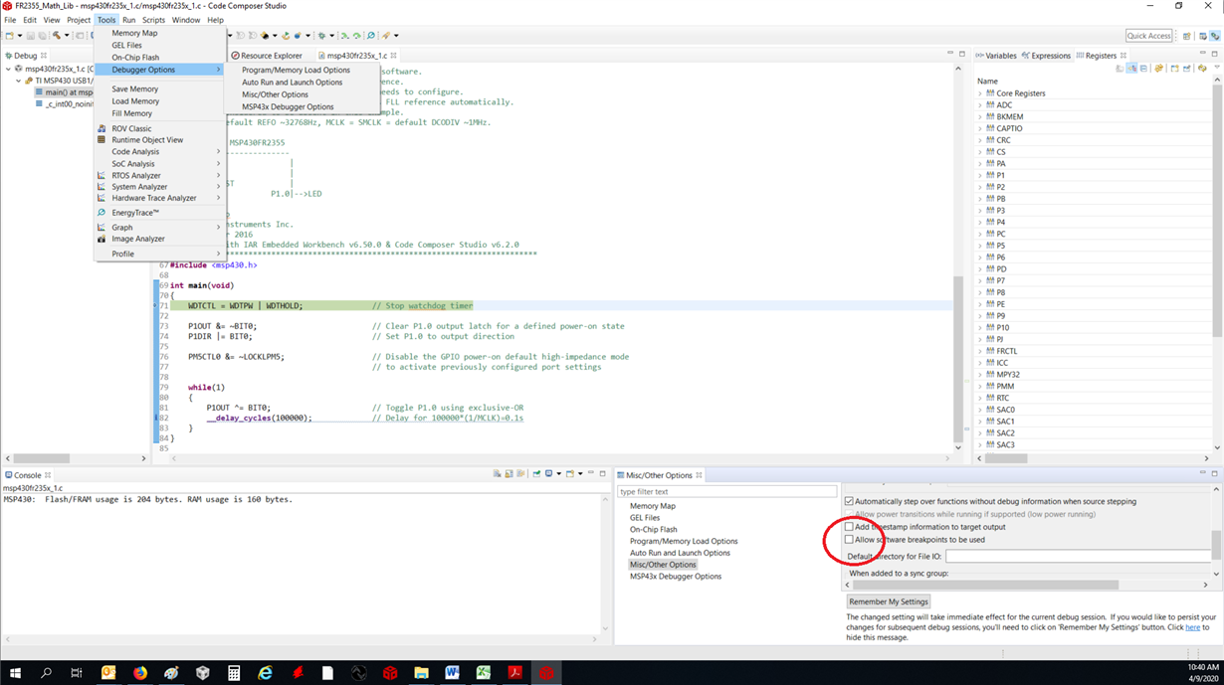Open Microsoft Word from the taskbar

453,673
